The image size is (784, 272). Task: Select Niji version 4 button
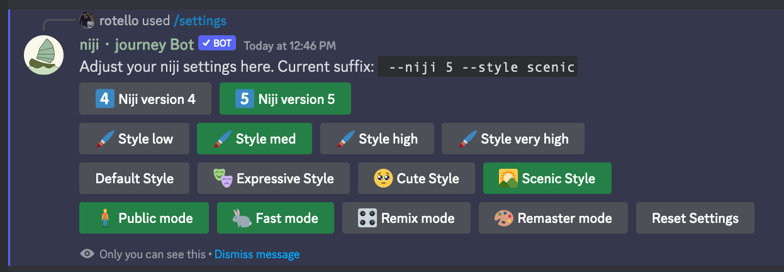[x=145, y=99]
